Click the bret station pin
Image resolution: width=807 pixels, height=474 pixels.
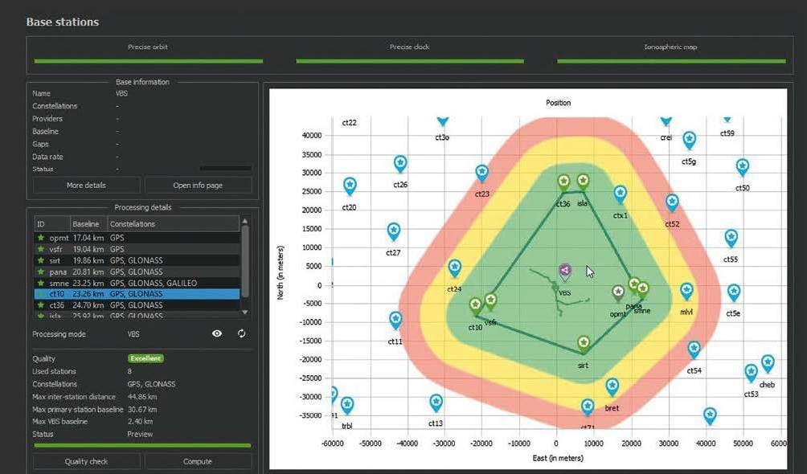[x=612, y=386]
